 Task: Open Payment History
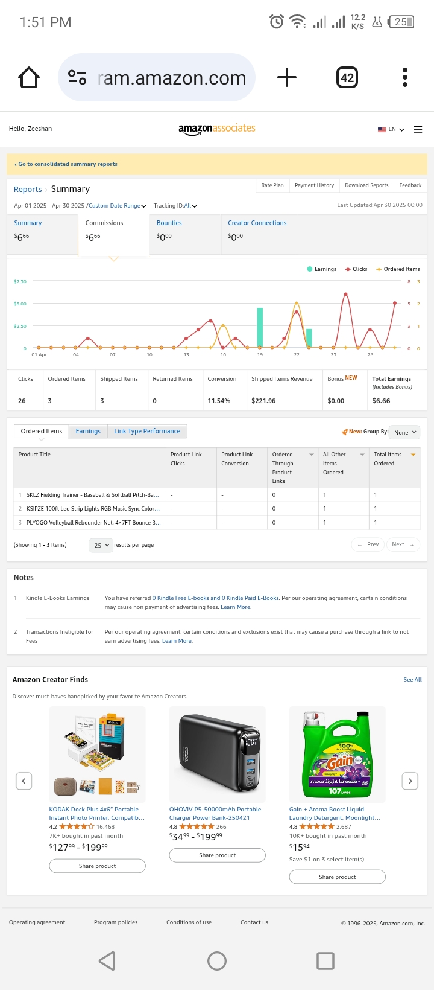coord(314,185)
